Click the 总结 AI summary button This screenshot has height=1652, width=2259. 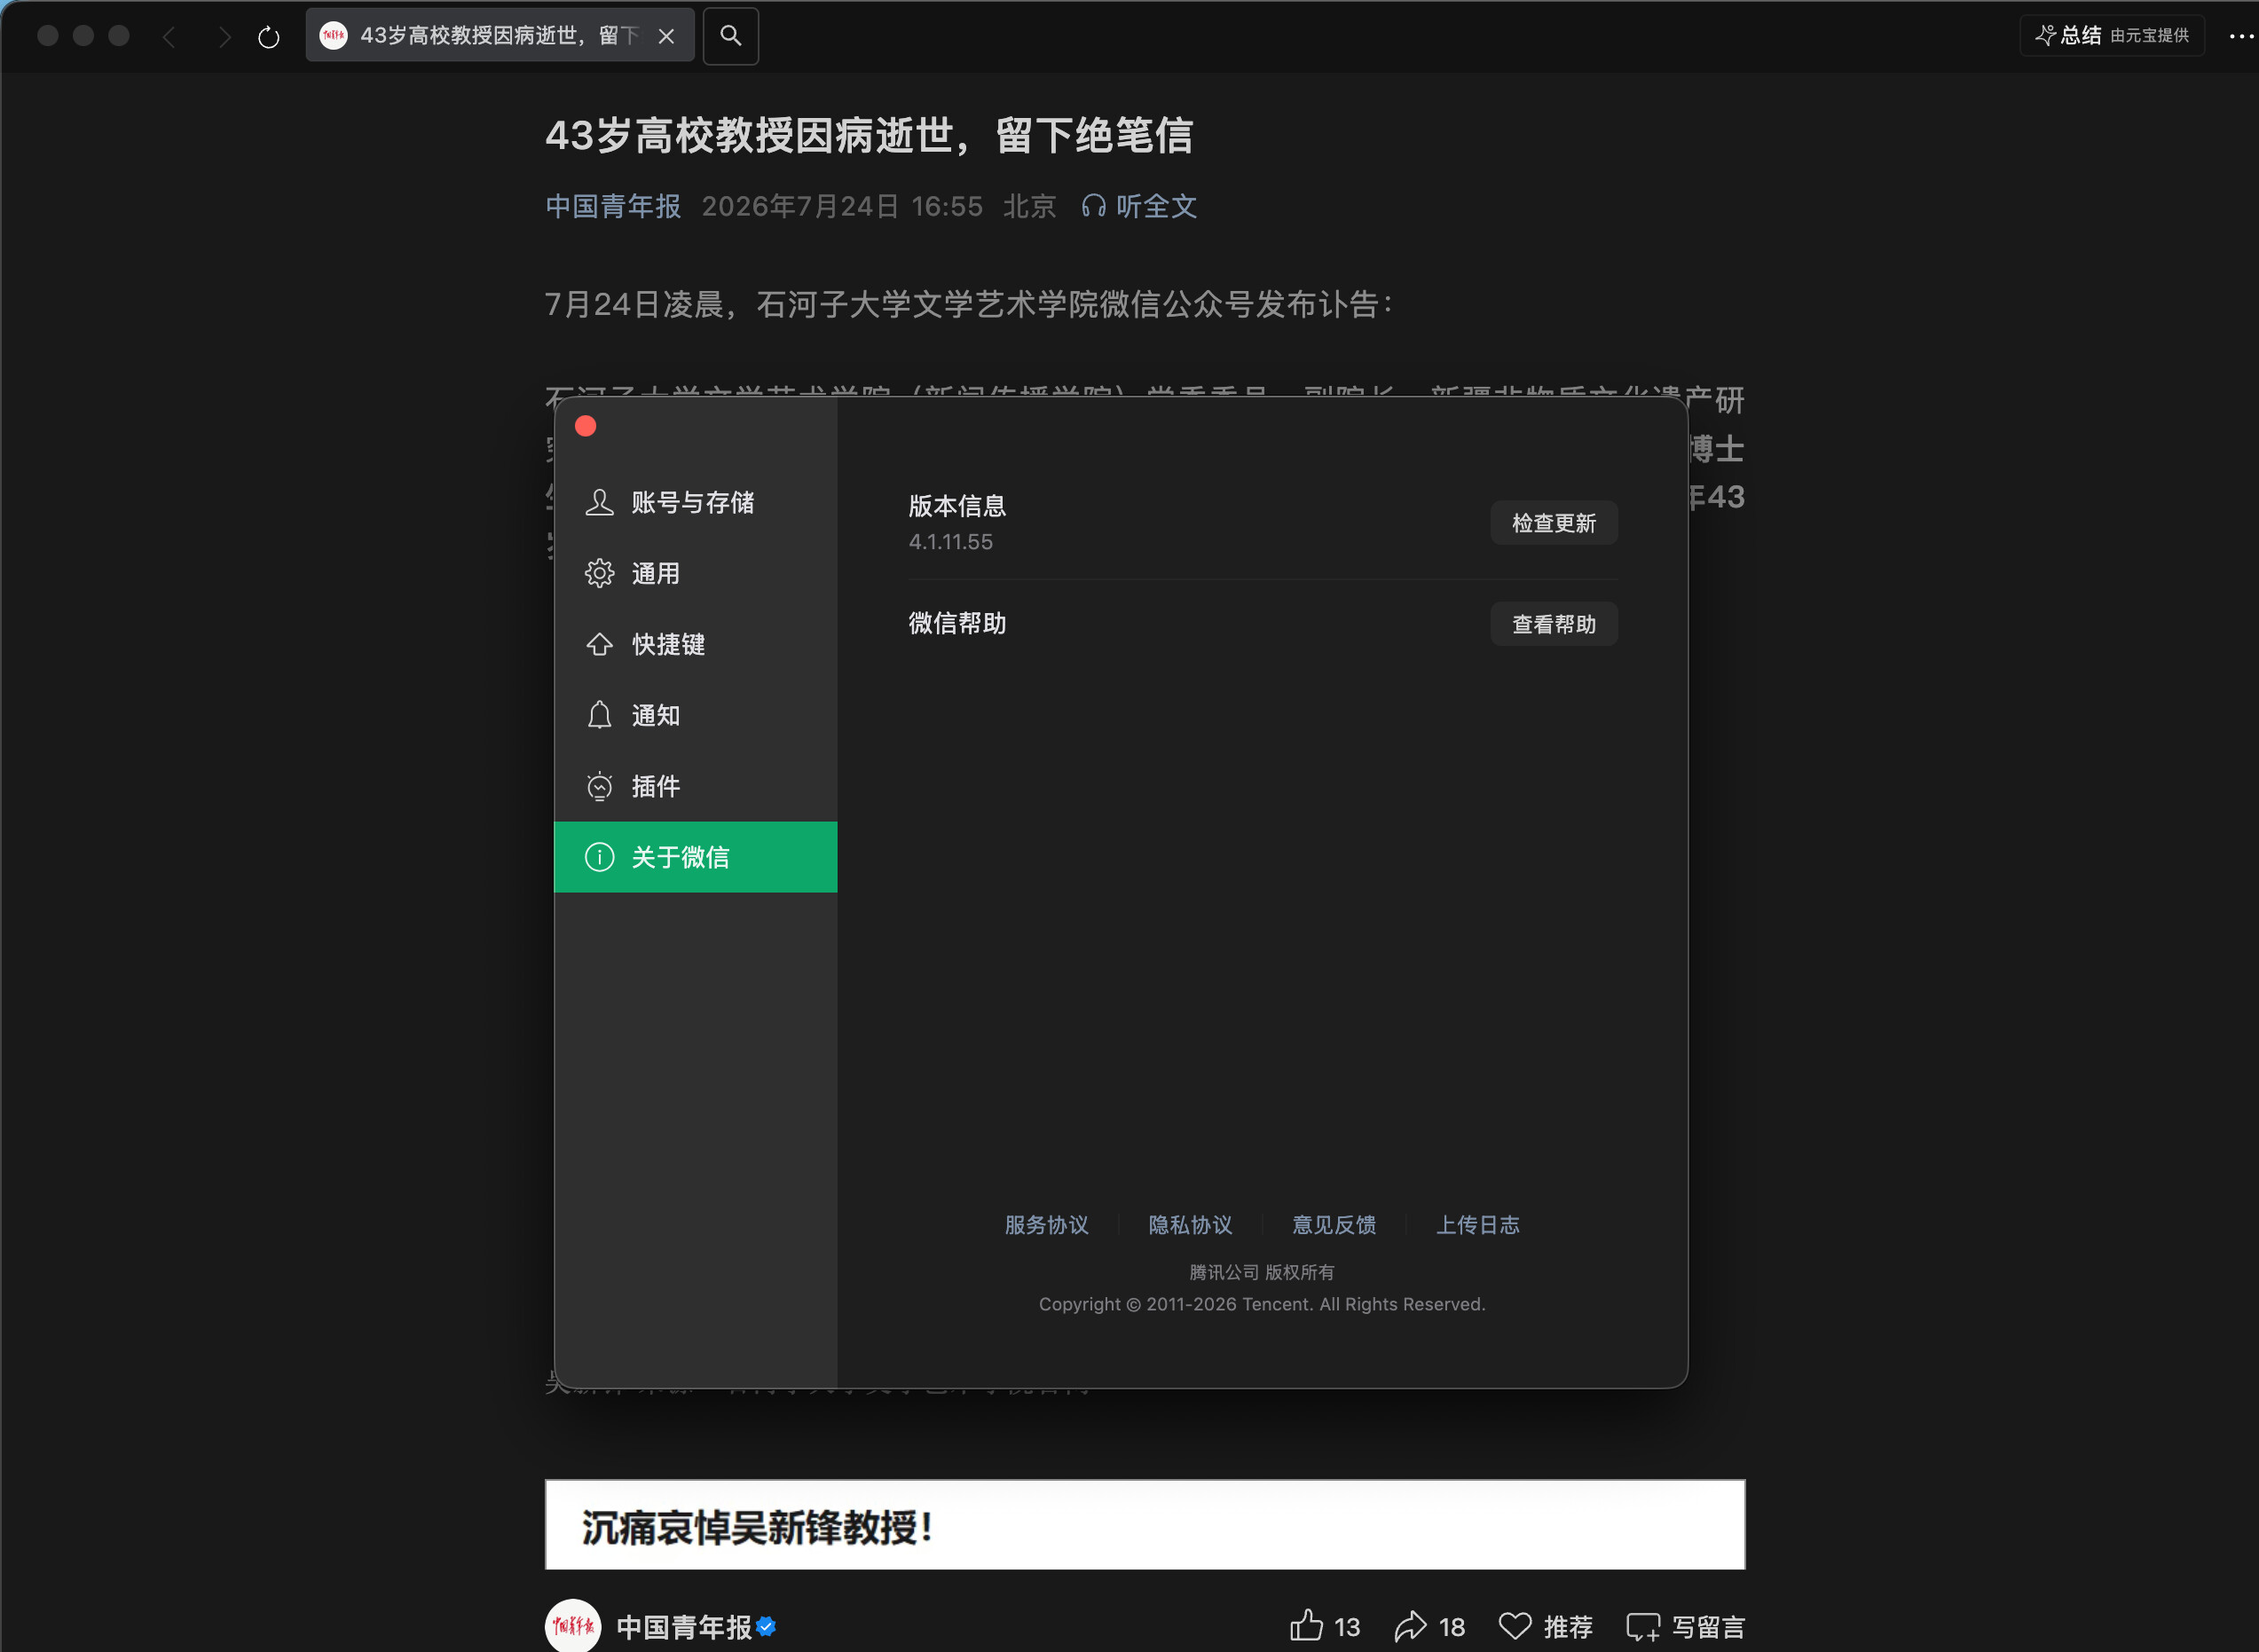tap(2112, 36)
